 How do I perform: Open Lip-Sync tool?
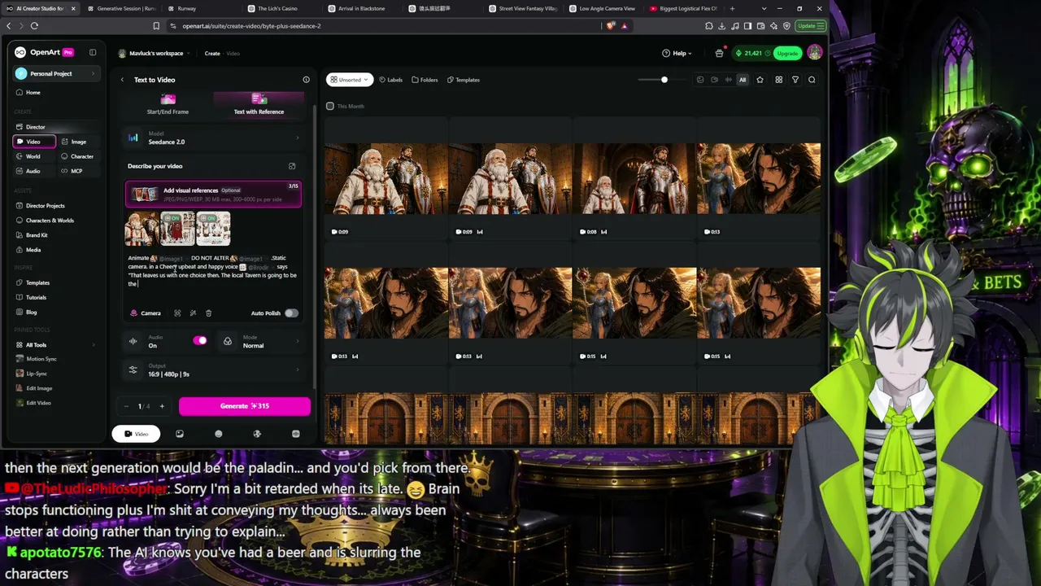pos(37,374)
